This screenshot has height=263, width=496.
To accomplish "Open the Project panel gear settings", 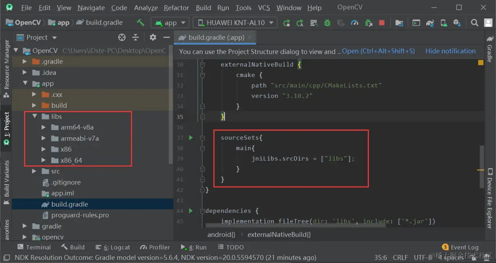I will [153, 37].
